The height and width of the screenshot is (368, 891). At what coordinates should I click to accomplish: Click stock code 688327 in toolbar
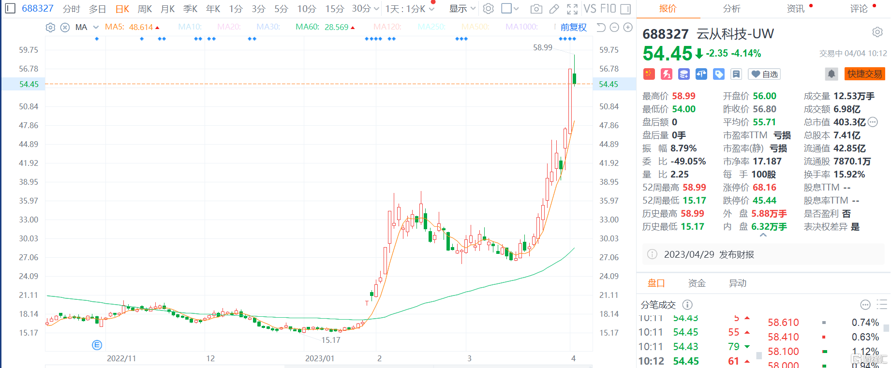pyautogui.click(x=37, y=9)
